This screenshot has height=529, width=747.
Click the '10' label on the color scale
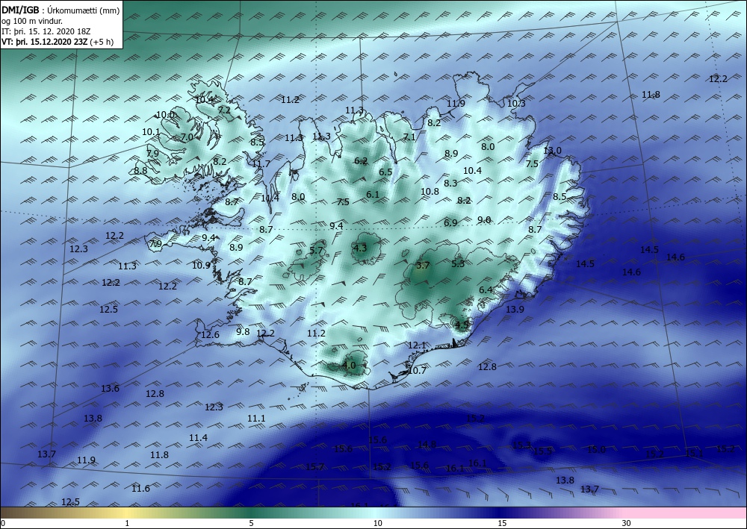(x=377, y=523)
